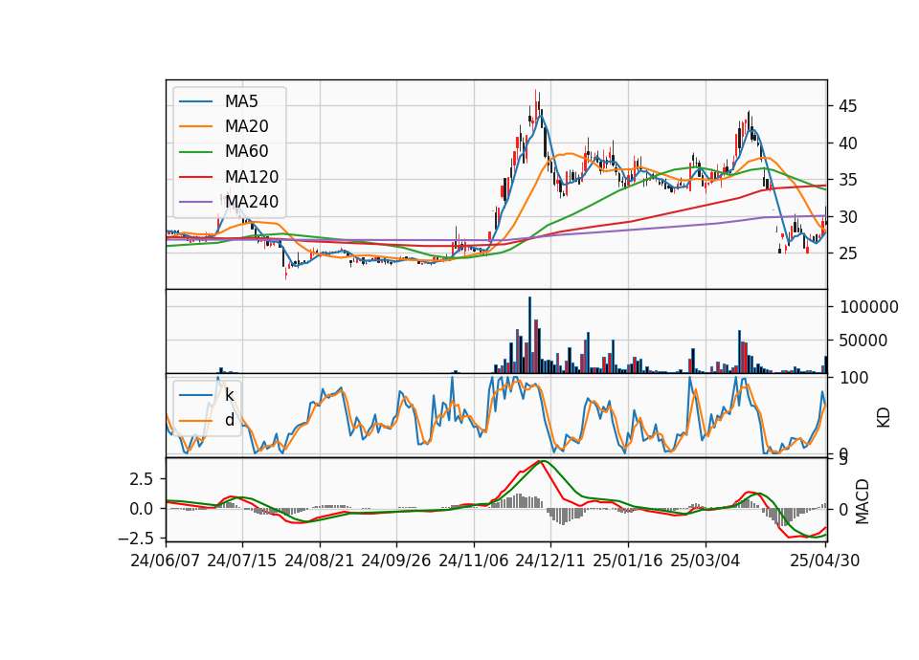Viewport: 919px width, 660px height.
Task: Click the MA20 legend label
Action: click(x=247, y=126)
